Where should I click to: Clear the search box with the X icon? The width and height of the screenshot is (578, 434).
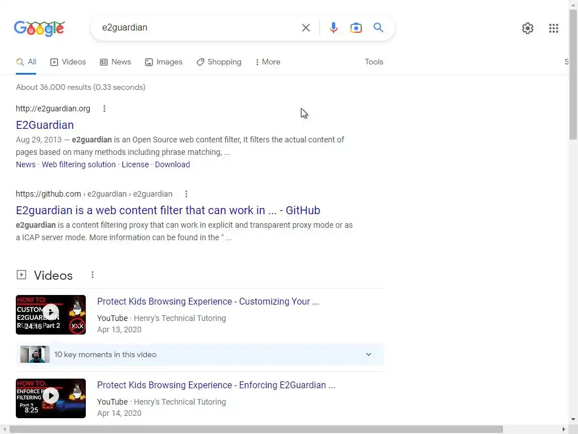[x=305, y=28]
